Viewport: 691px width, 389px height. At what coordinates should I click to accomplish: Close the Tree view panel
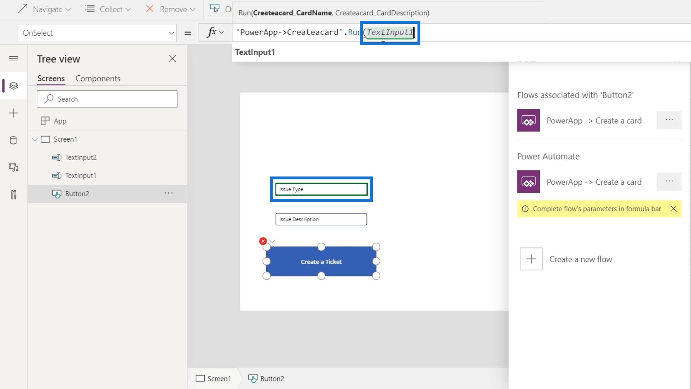coord(172,59)
